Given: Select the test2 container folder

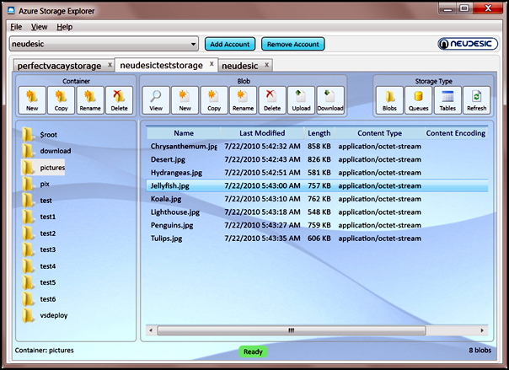Looking at the screenshot, I should [x=39, y=233].
